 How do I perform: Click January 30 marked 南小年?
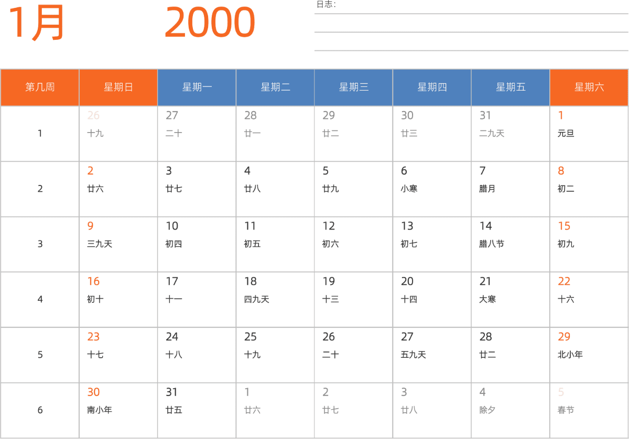click(118, 410)
